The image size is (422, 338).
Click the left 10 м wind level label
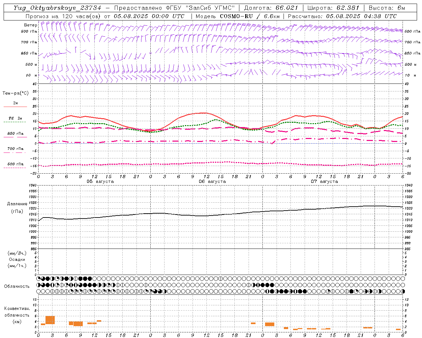coord(31,75)
